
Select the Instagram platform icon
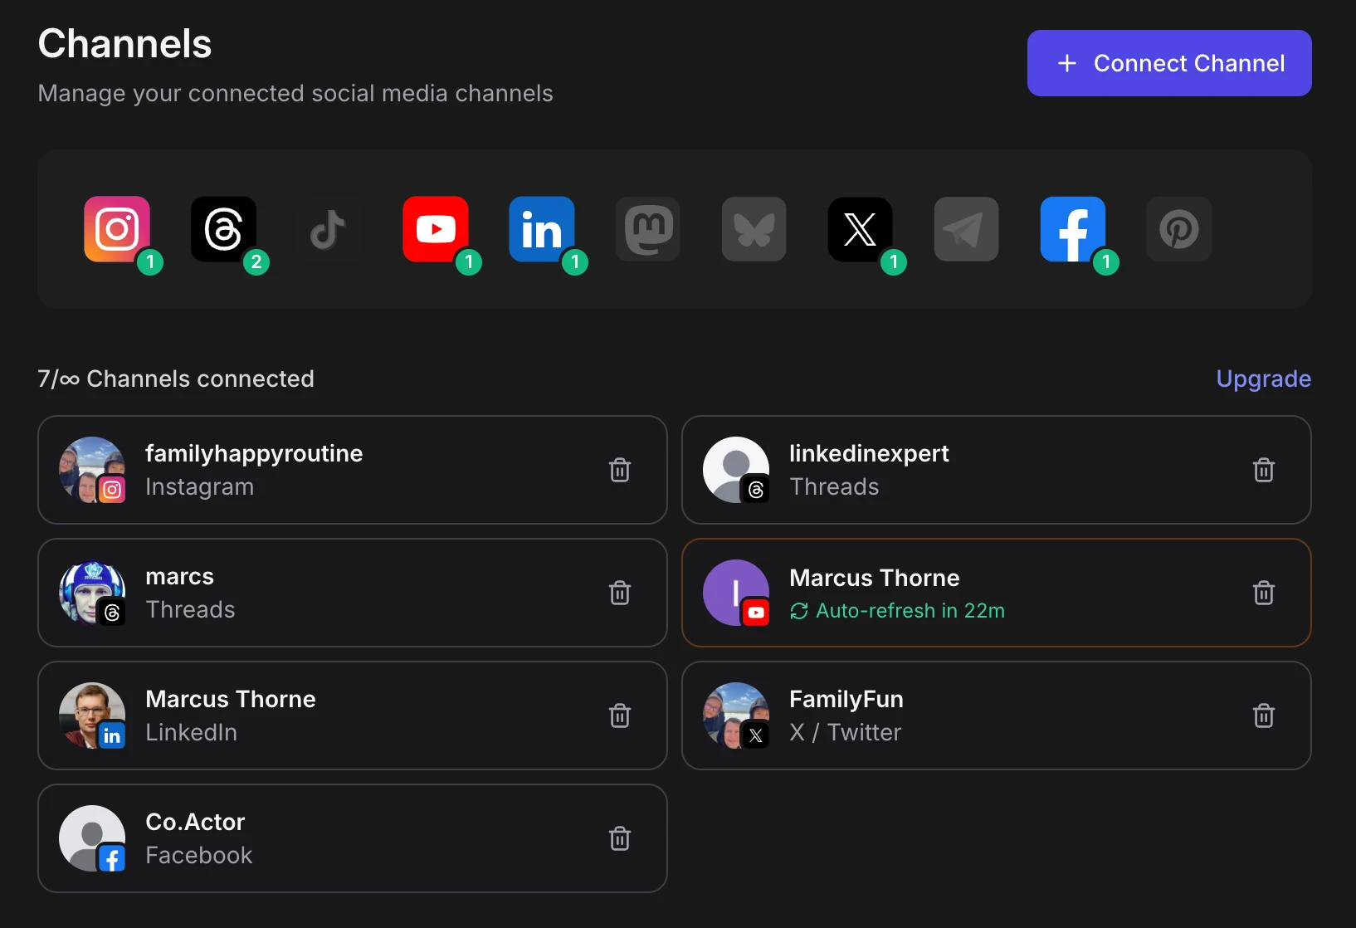pos(117,229)
